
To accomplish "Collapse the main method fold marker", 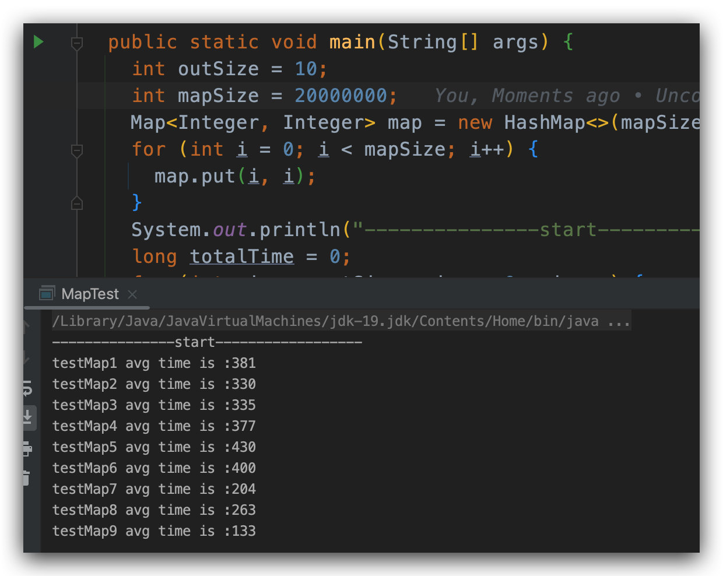I will [x=76, y=43].
